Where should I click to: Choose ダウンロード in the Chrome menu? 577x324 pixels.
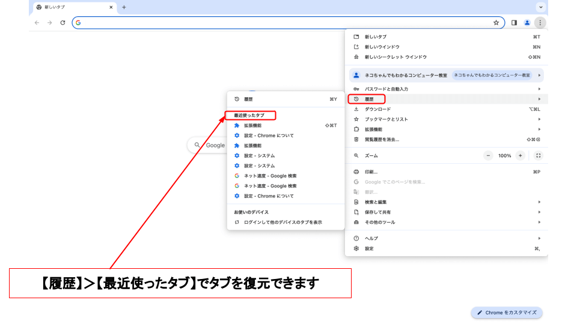tap(377, 109)
